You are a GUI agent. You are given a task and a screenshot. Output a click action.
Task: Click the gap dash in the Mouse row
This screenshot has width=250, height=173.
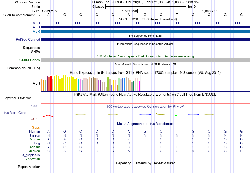tap(129, 139)
